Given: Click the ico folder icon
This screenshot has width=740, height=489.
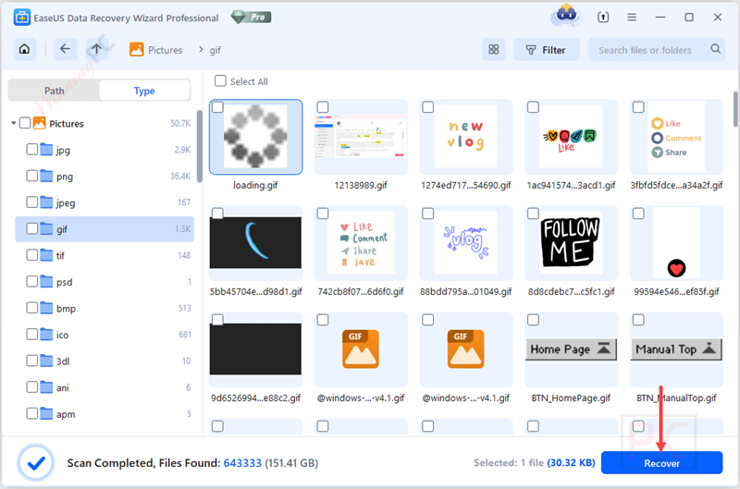Looking at the screenshot, I should pyautogui.click(x=46, y=335).
